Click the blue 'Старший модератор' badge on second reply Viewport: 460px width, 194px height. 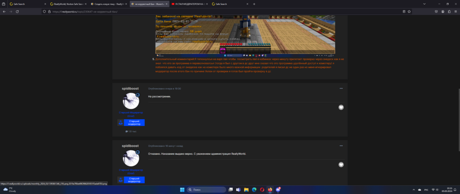point(134,180)
